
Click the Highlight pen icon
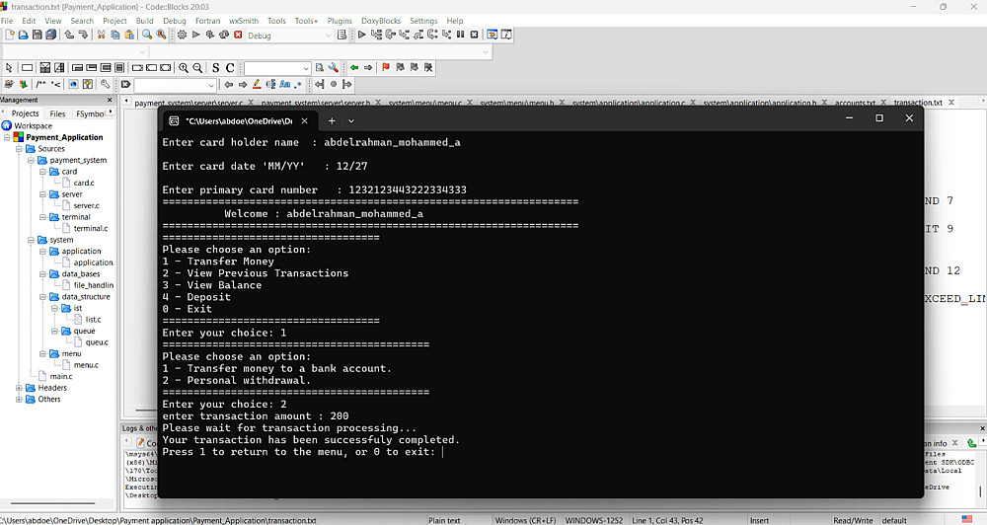[x=257, y=84]
